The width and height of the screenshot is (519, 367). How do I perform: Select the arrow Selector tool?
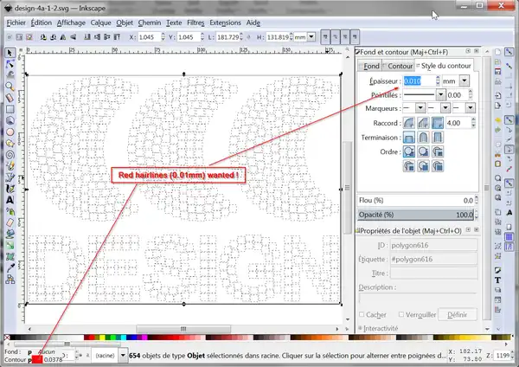(10, 52)
